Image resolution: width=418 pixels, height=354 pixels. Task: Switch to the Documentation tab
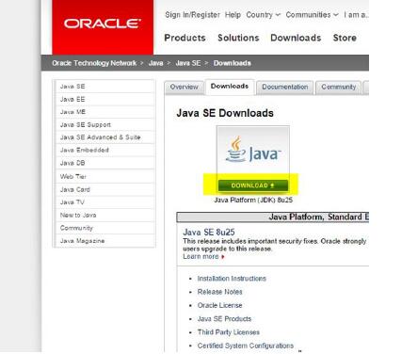(284, 88)
